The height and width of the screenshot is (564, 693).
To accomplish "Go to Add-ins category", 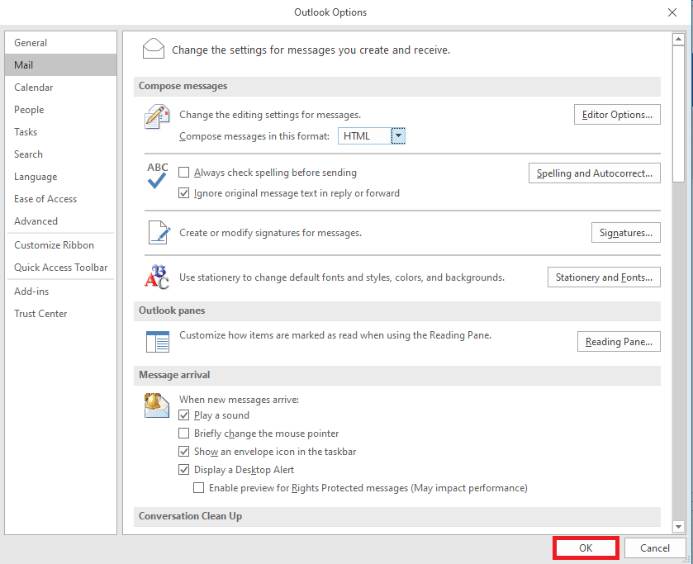I will pyautogui.click(x=60, y=291).
